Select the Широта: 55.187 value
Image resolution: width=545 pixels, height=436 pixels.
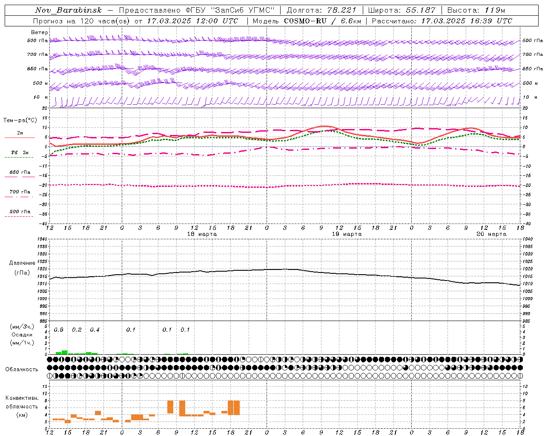pos(402,10)
